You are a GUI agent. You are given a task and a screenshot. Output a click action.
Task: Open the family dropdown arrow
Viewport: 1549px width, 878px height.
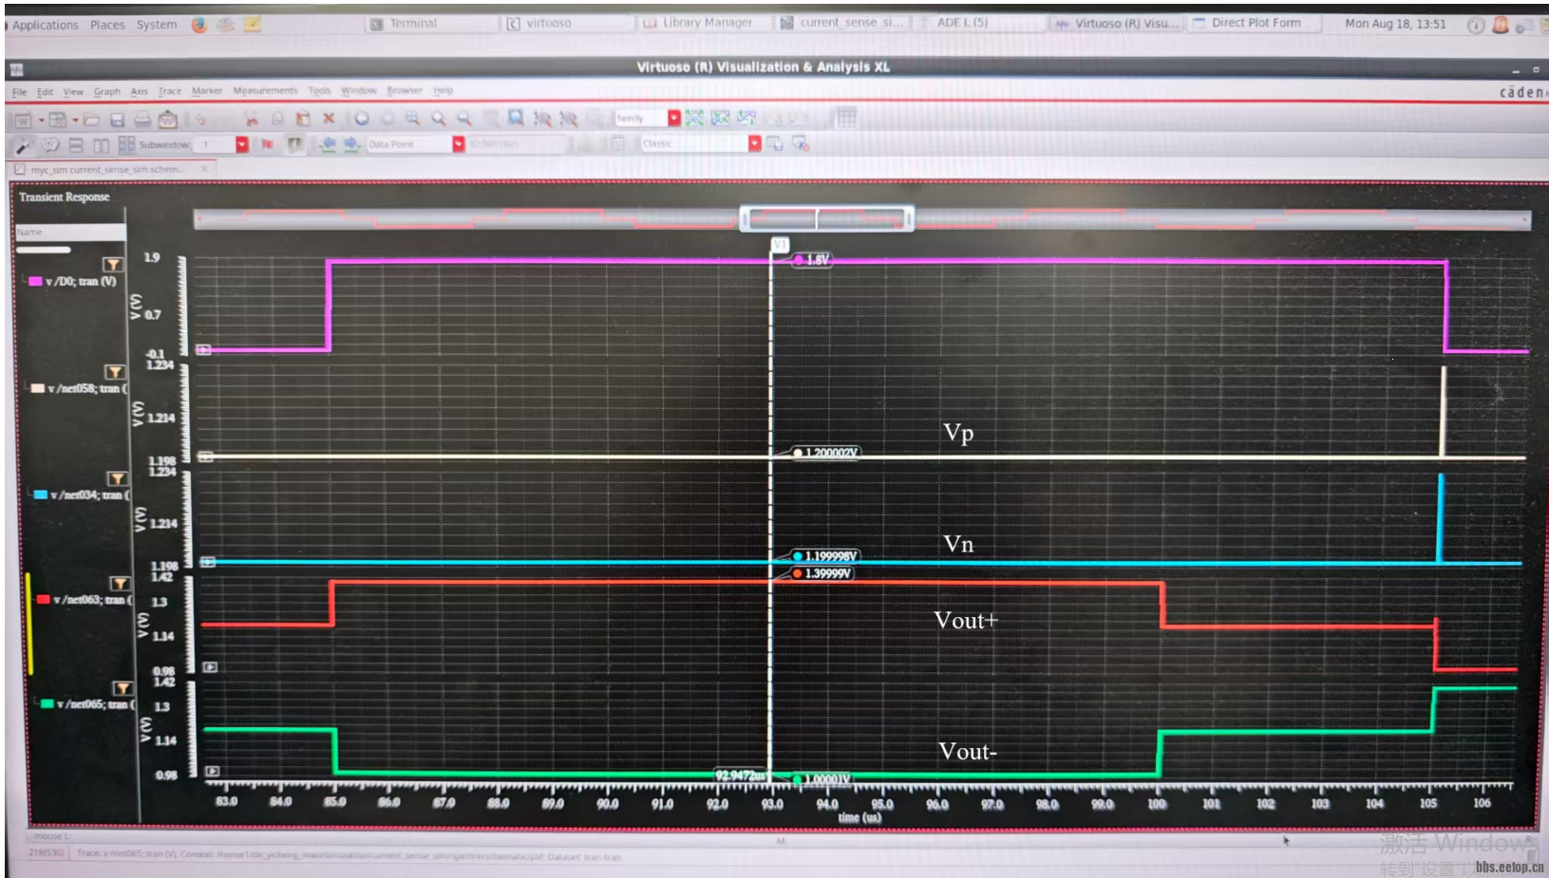pyautogui.click(x=674, y=118)
